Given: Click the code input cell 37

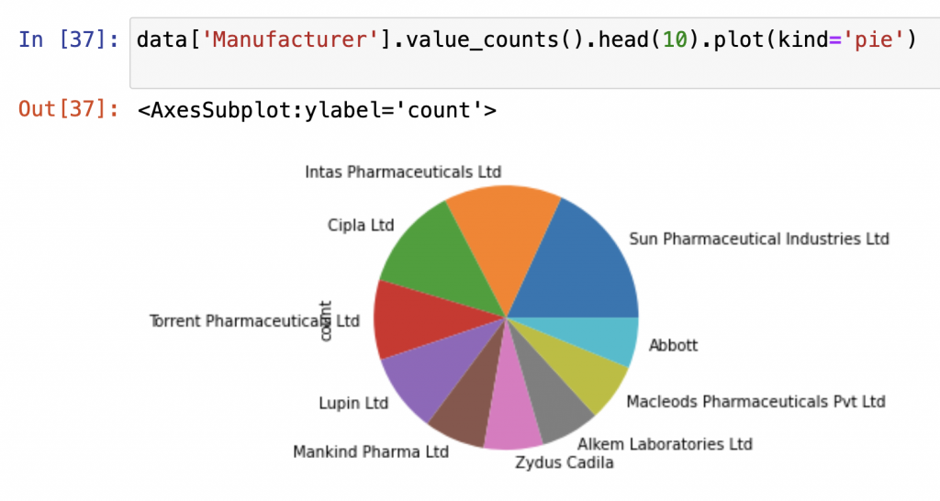Looking at the screenshot, I should [x=535, y=53].
